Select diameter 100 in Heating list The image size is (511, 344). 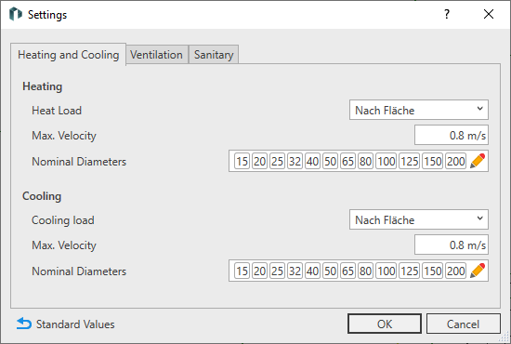[387, 161]
